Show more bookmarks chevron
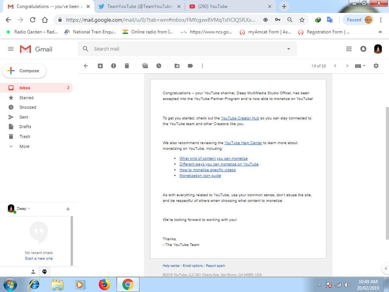The height and width of the screenshot is (292, 389). [x=380, y=32]
